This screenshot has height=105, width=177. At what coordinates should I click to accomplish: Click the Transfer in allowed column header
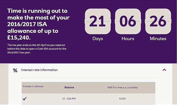(33, 86)
